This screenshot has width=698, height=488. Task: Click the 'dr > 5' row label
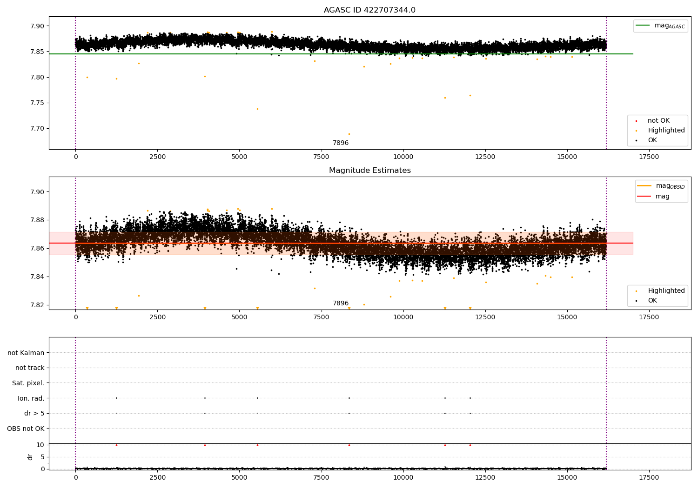click(34, 413)
